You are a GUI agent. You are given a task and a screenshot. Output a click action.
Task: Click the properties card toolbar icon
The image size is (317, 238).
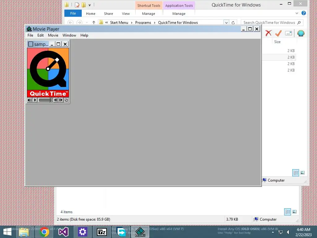(x=289, y=33)
